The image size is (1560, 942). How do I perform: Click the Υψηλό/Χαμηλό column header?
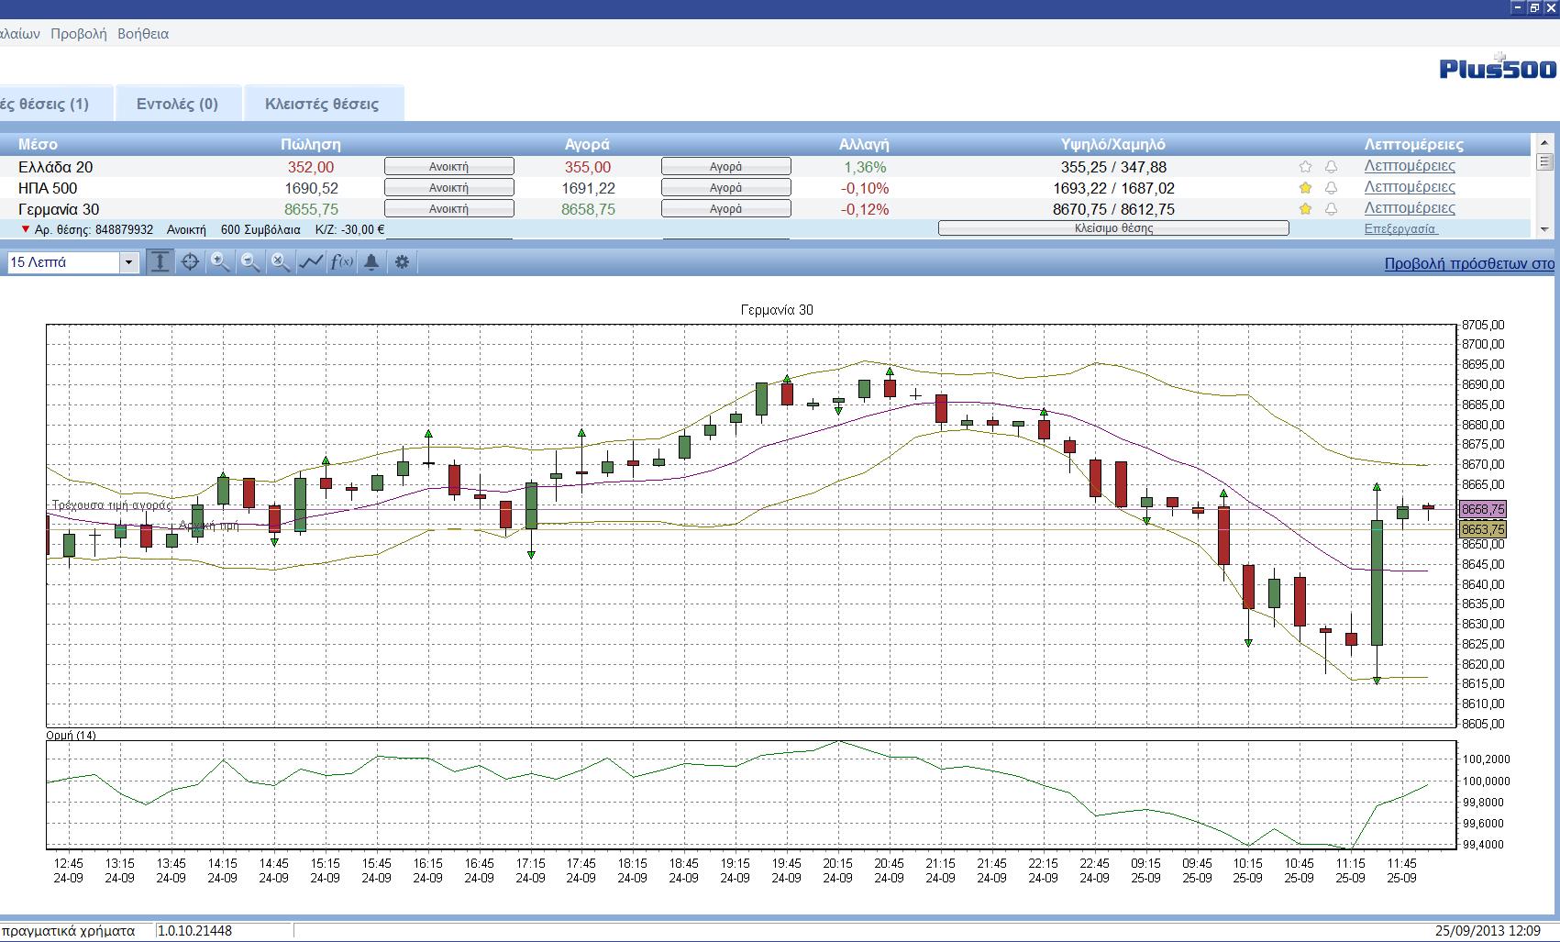[1113, 144]
